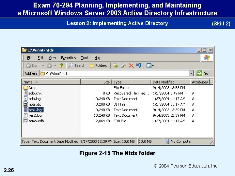Image resolution: width=235 pixels, height=176 pixels.
Task: Select the edb.log file name
Action: point(35,99)
